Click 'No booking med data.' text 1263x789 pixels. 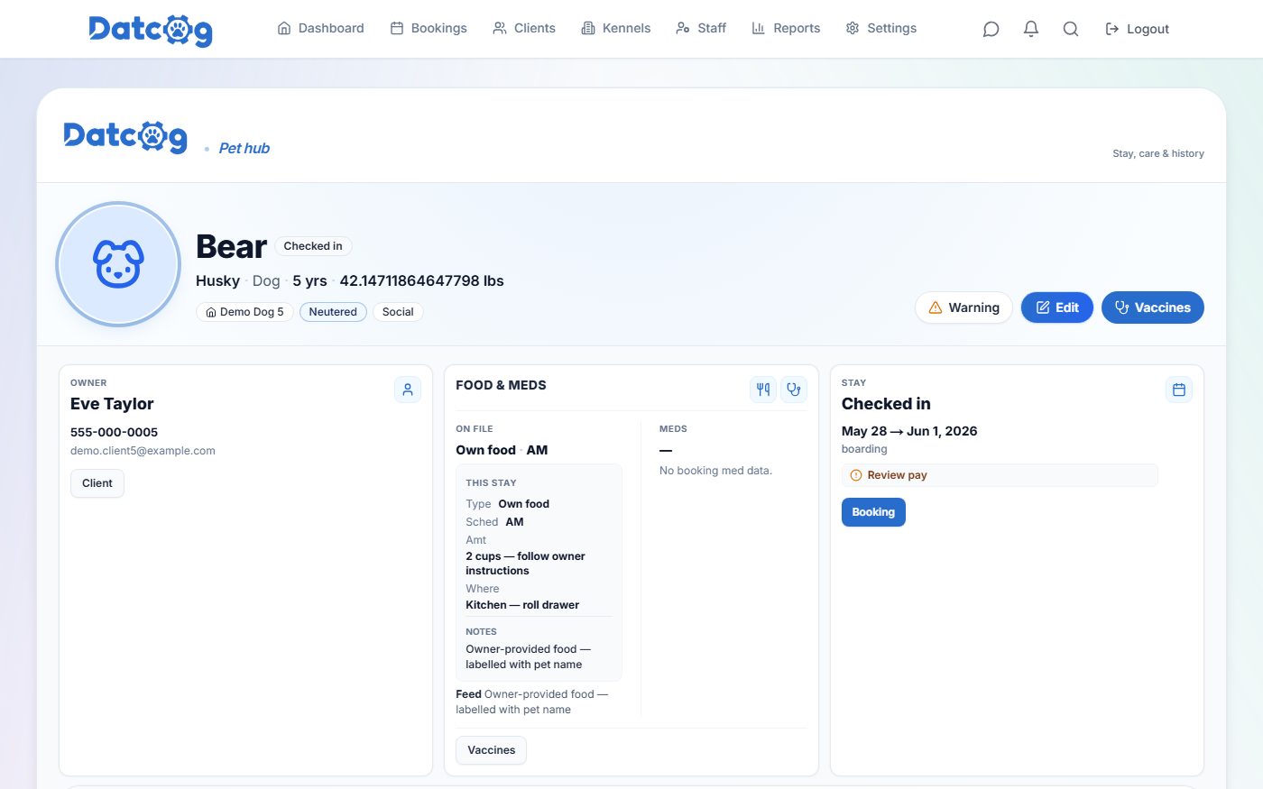715,471
